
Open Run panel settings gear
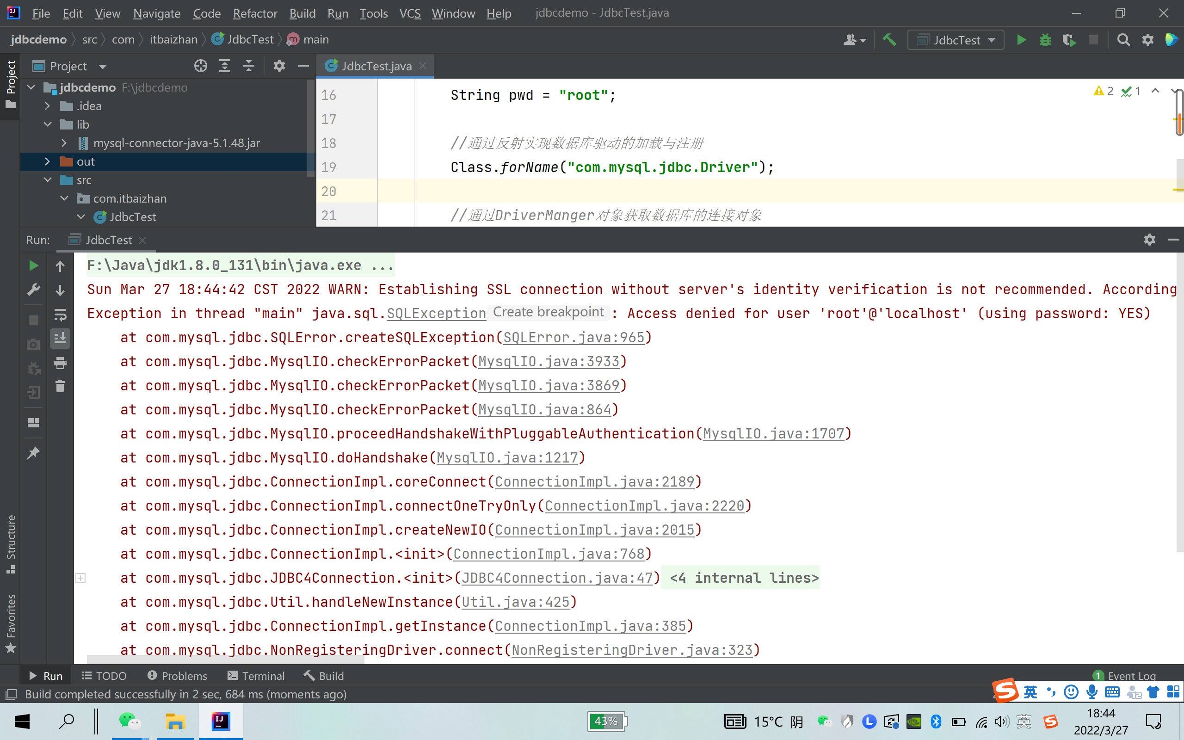click(x=1150, y=239)
